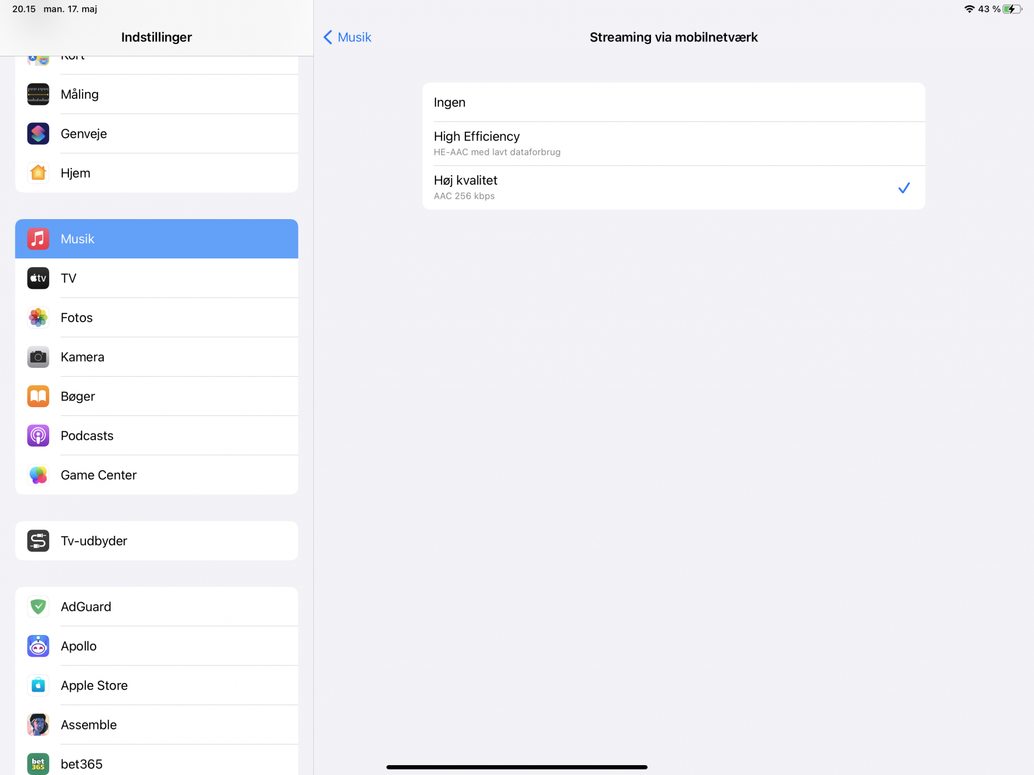Tap the Genveje shortcuts icon
Screen dimensions: 1034x775
(x=38, y=133)
